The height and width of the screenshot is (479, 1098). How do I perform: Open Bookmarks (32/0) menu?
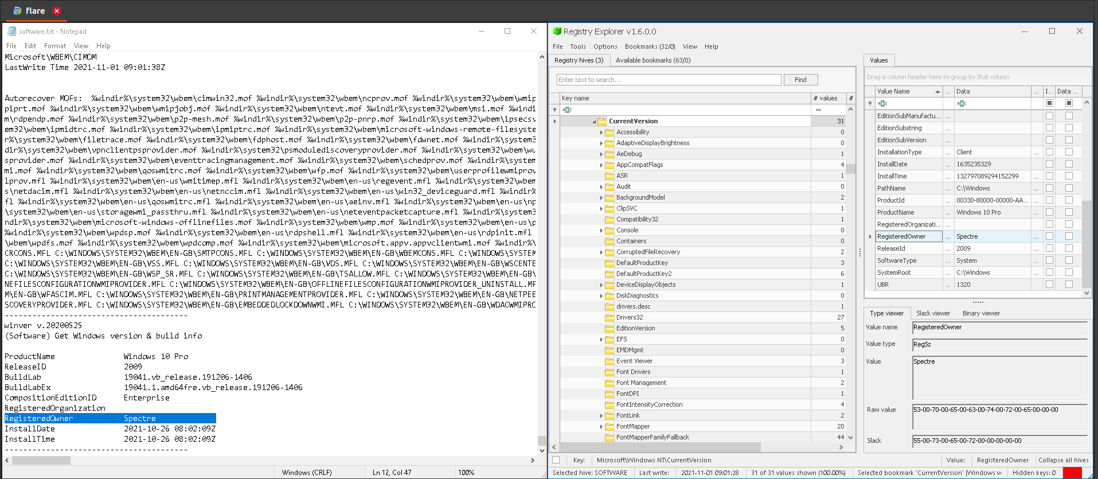tap(650, 46)
